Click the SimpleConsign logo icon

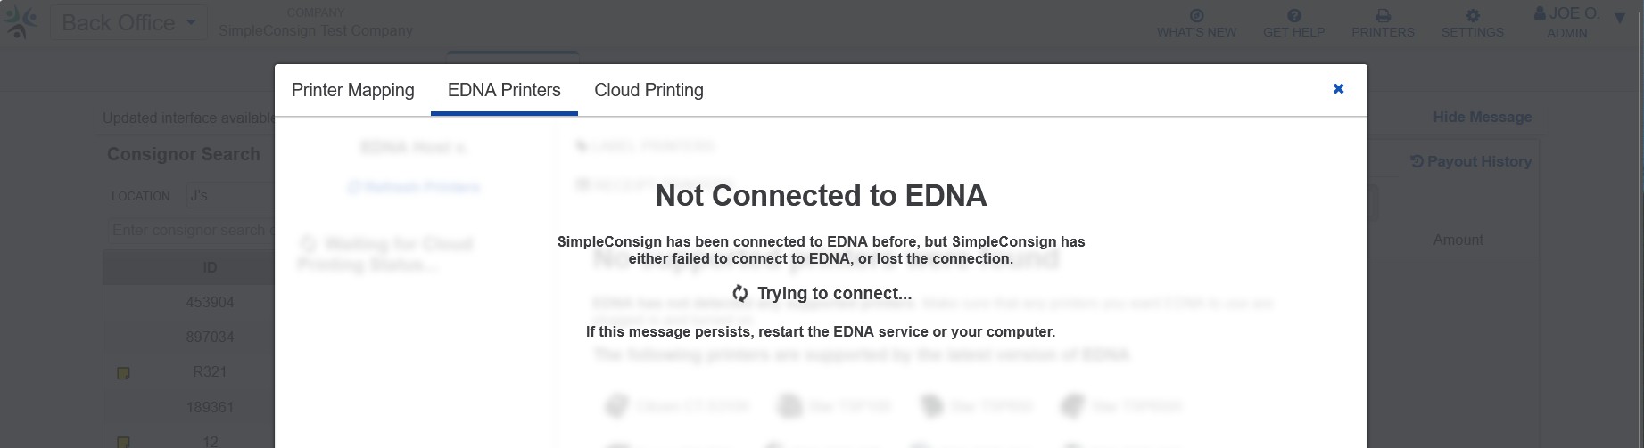pos(21,22)
